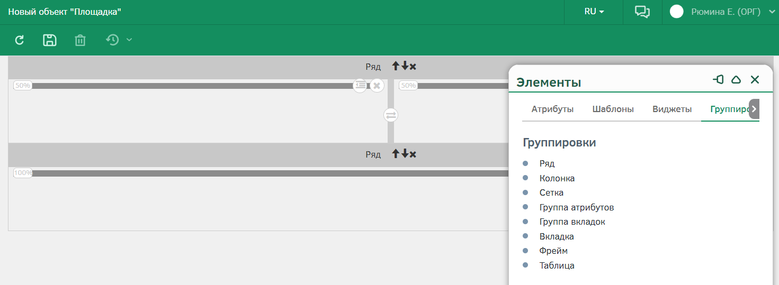Click the refresh icon in the toolbar
Image resolution: width=779 pixels, height=285 pixels.
tap(20, 40)
